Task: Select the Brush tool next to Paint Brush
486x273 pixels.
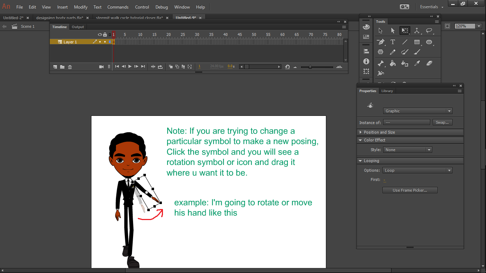Action: 417,52
